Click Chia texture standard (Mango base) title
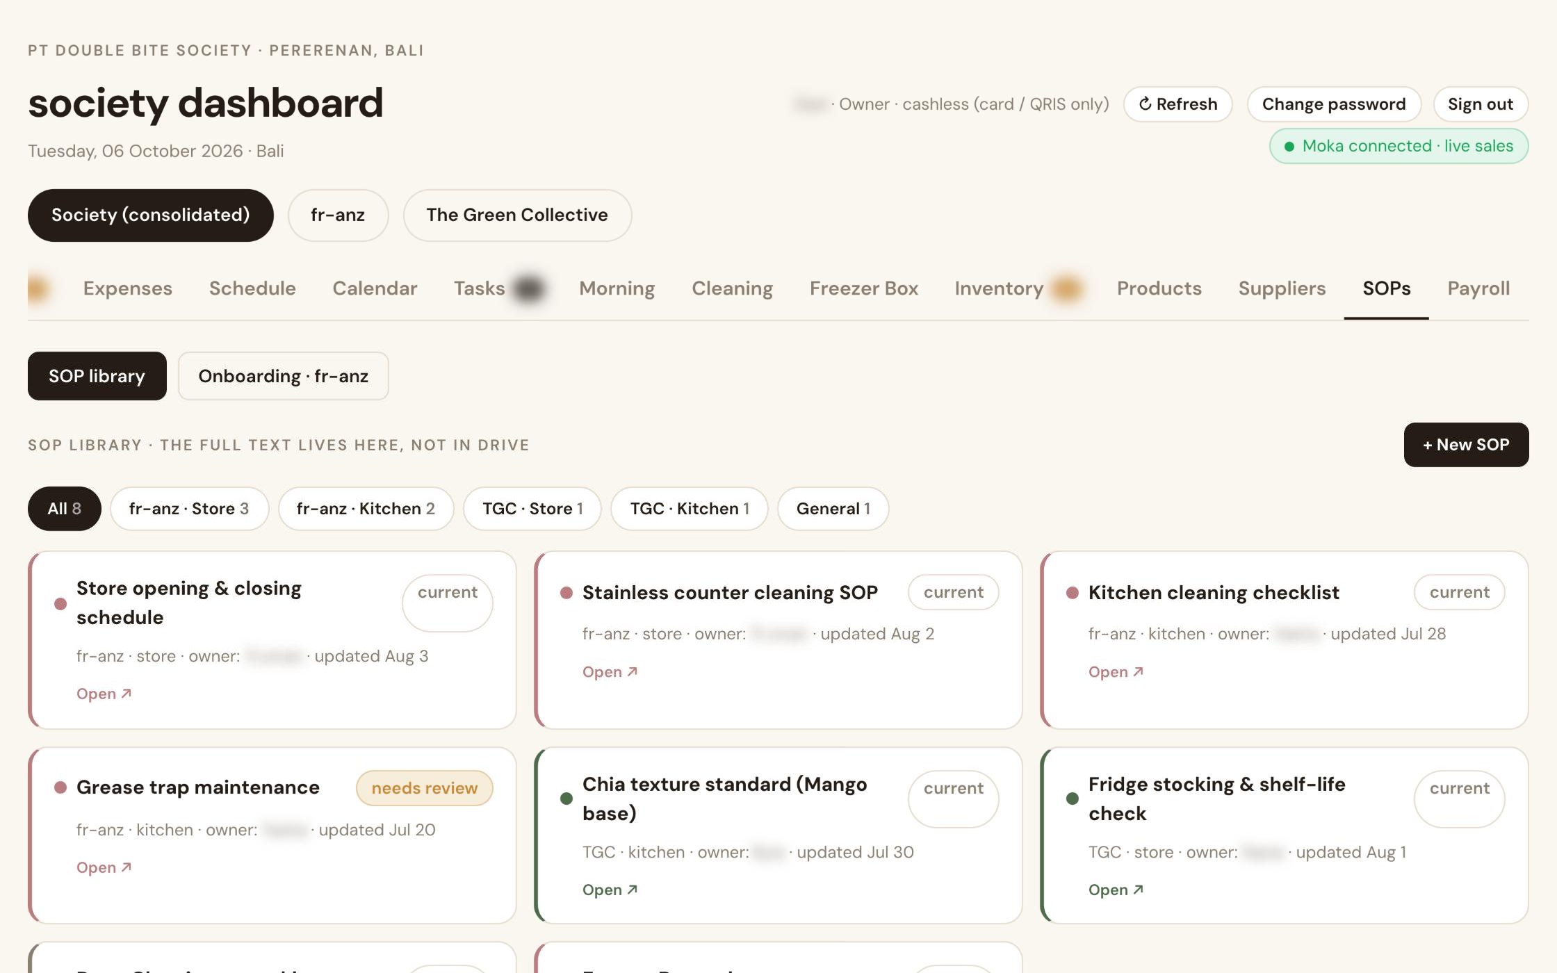Image resolution: width=1557 pixels, height=973 pixels. pos(724,799)
